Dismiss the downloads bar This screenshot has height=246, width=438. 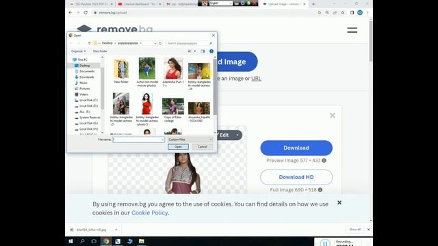(368, 230)
